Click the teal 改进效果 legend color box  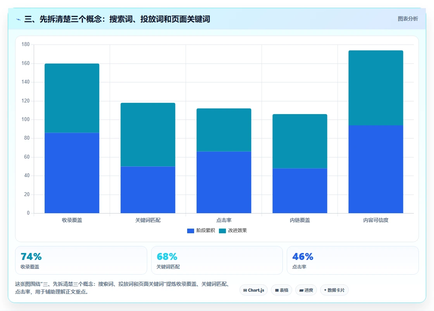(x=222, y=231)
